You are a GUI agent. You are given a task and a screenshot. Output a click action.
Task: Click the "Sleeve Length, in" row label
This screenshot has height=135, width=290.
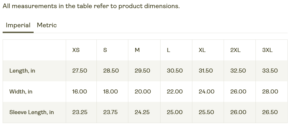point(32,112)
